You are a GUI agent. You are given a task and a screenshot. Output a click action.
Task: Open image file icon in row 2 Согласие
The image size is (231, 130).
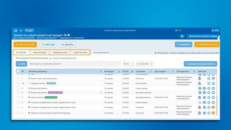click(x=200, y=103)
